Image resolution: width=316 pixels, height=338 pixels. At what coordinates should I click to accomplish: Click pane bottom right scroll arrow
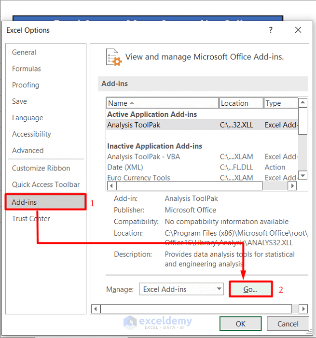pos(303,309)
